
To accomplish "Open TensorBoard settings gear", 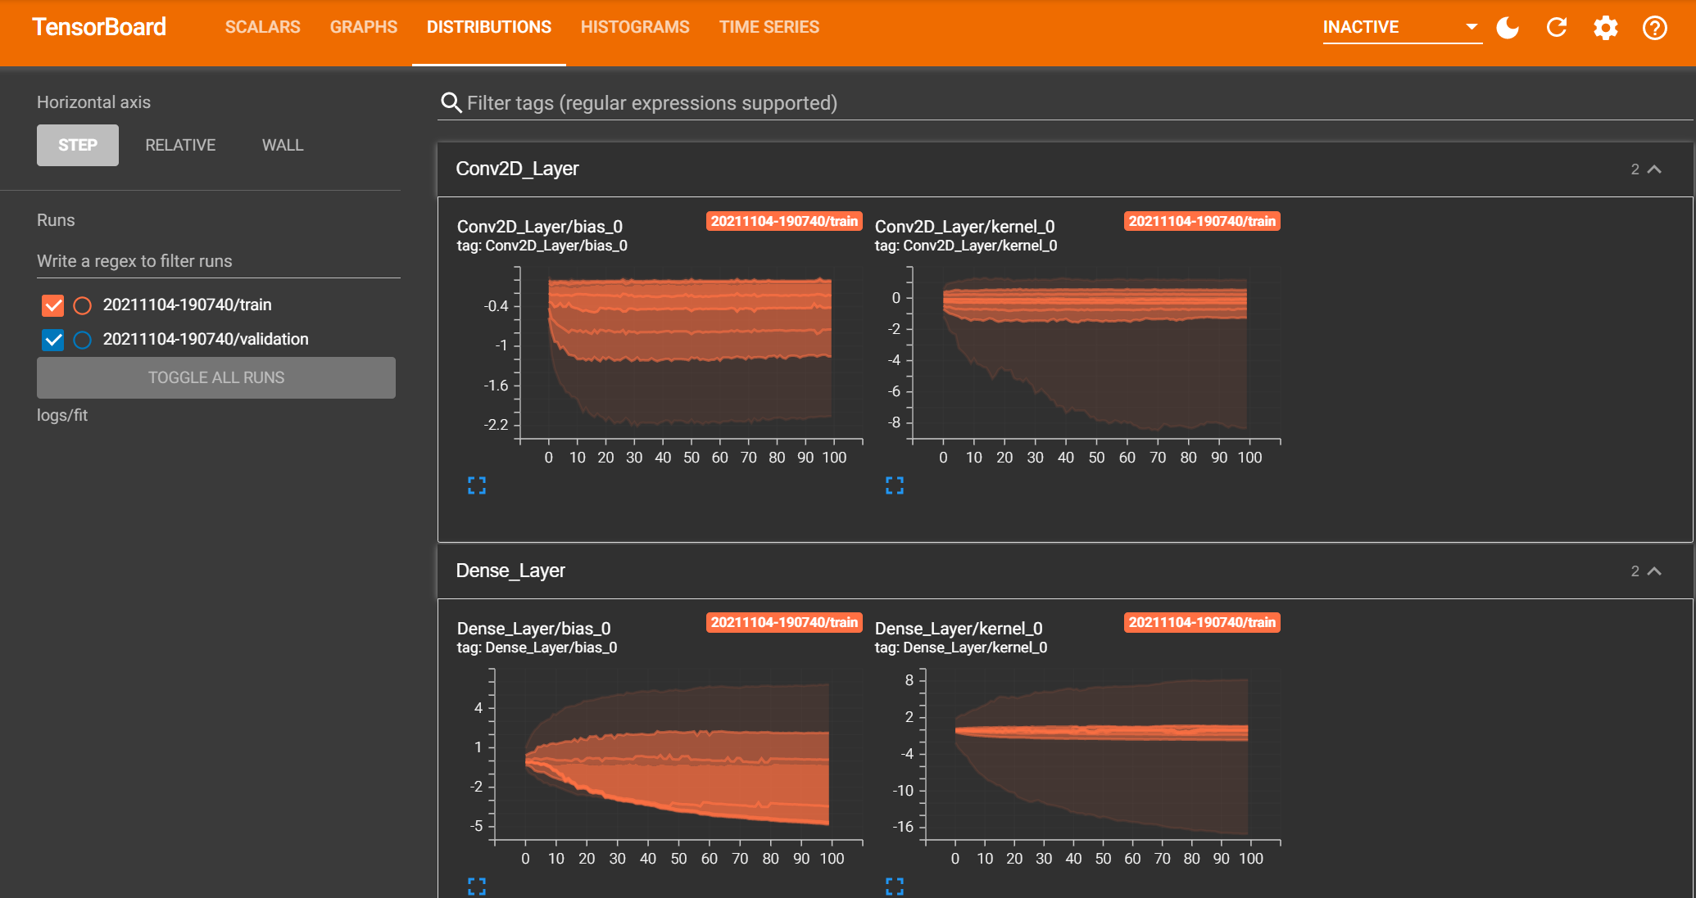I will (x=1605, y=27).
